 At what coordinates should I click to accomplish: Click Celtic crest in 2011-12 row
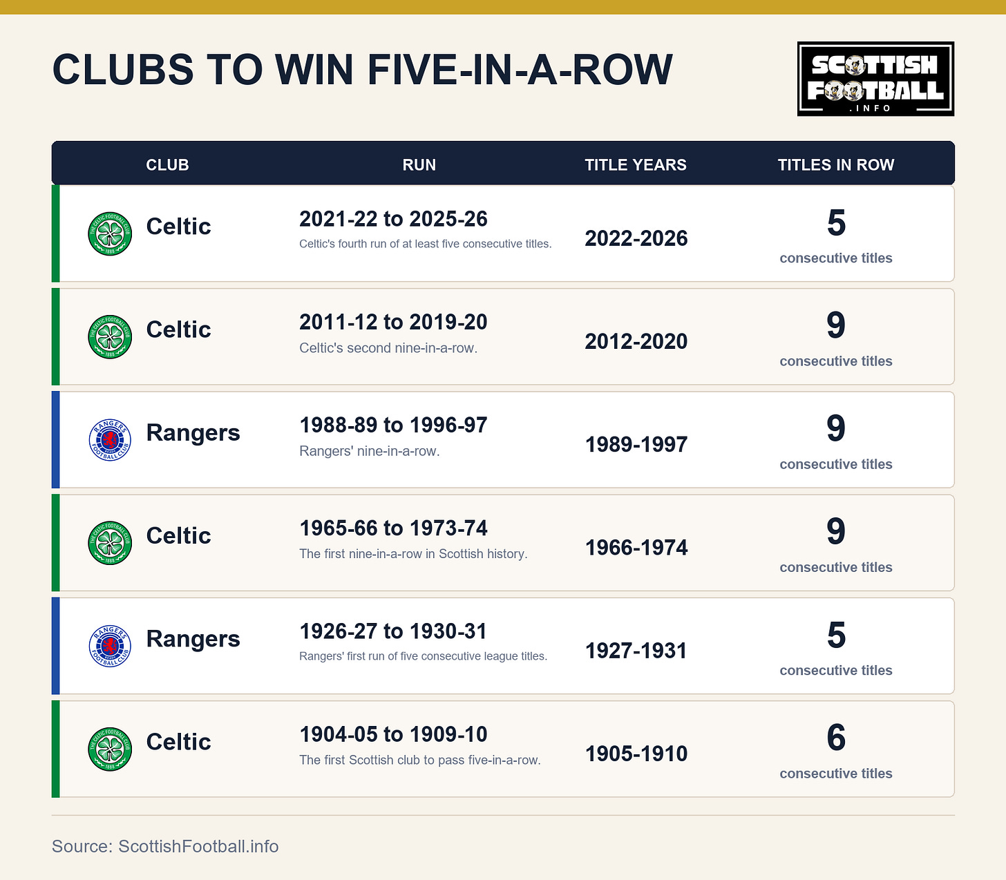pyautogui.click(x=110, y=337)
